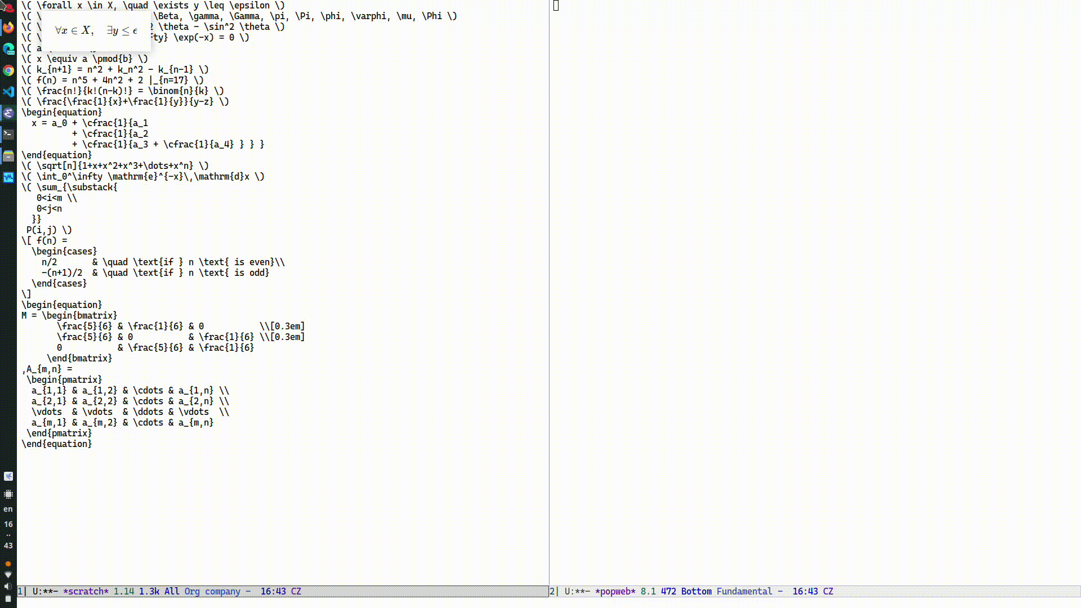Open the system monitor app in the dock
The height and width of the screenshot is (608, 1081).
click(x=8, y=177)
